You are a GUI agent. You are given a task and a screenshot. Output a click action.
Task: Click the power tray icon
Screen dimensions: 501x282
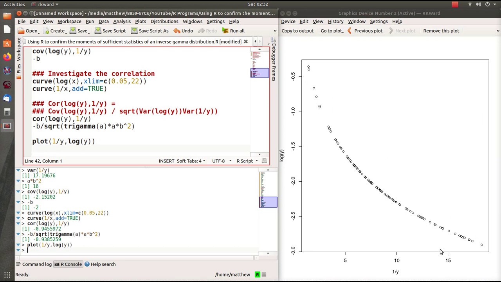[x=488, y=4]
